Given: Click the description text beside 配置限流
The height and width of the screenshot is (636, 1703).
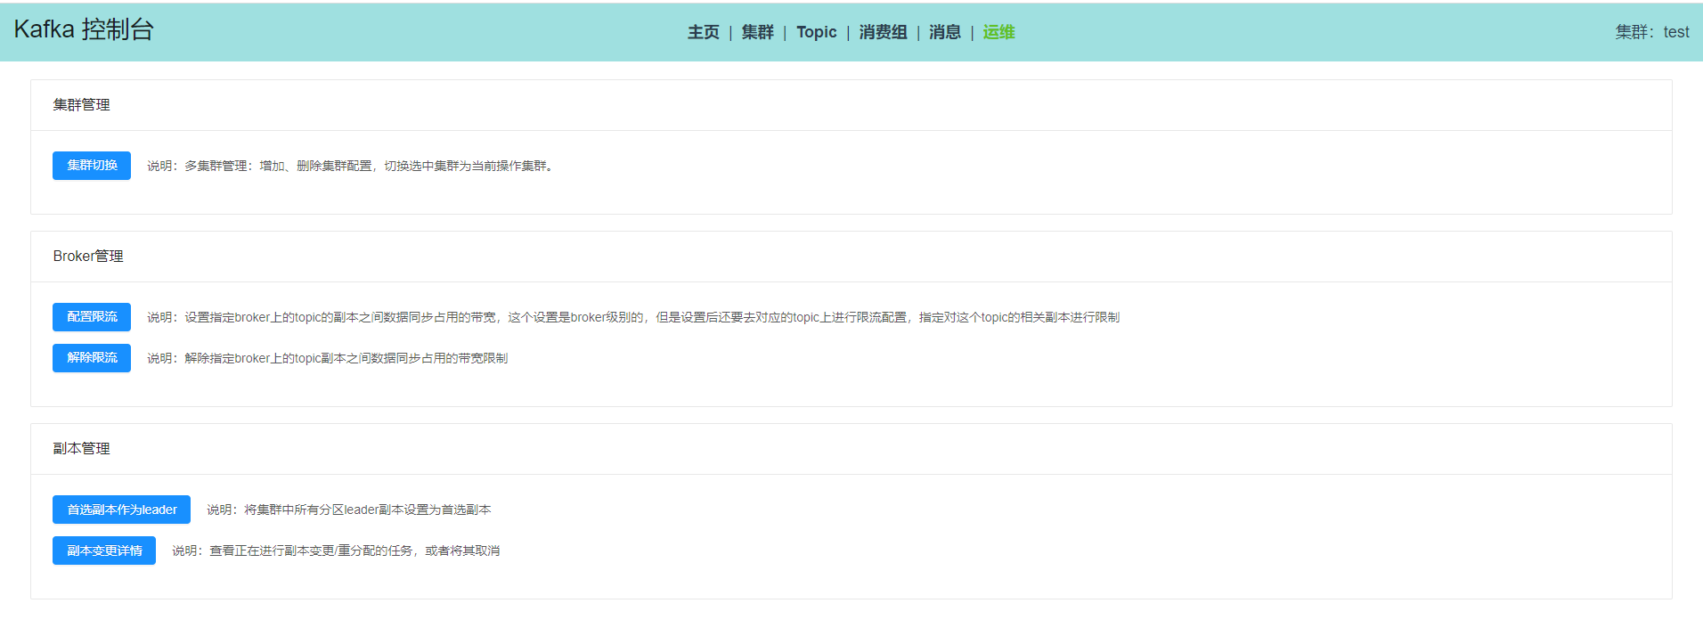Looking at the screenshot, I should point(632,317).
